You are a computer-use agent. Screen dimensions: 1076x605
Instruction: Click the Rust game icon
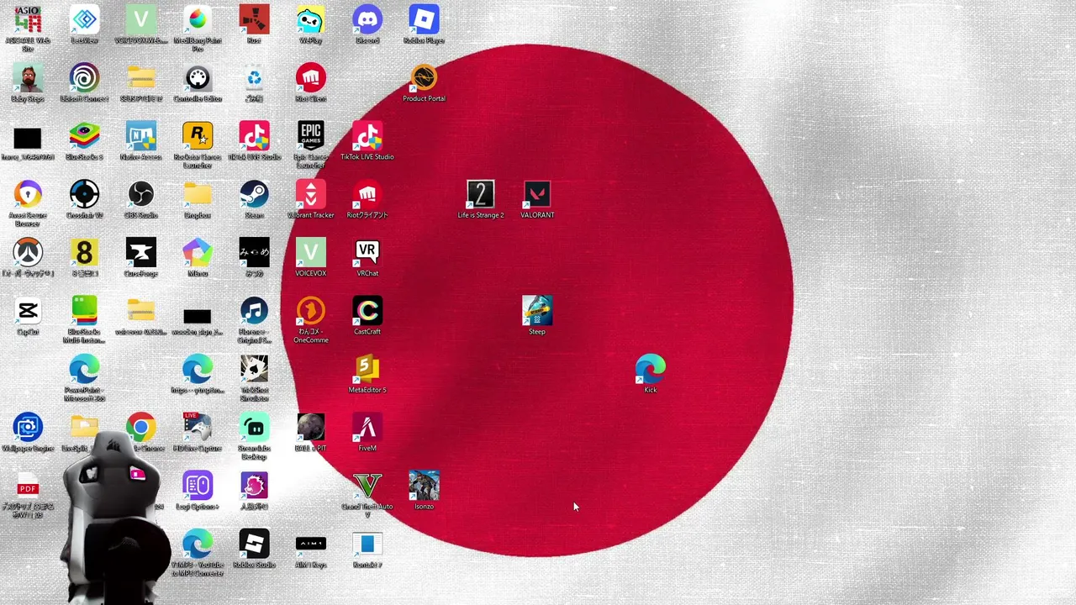(254, 19)
